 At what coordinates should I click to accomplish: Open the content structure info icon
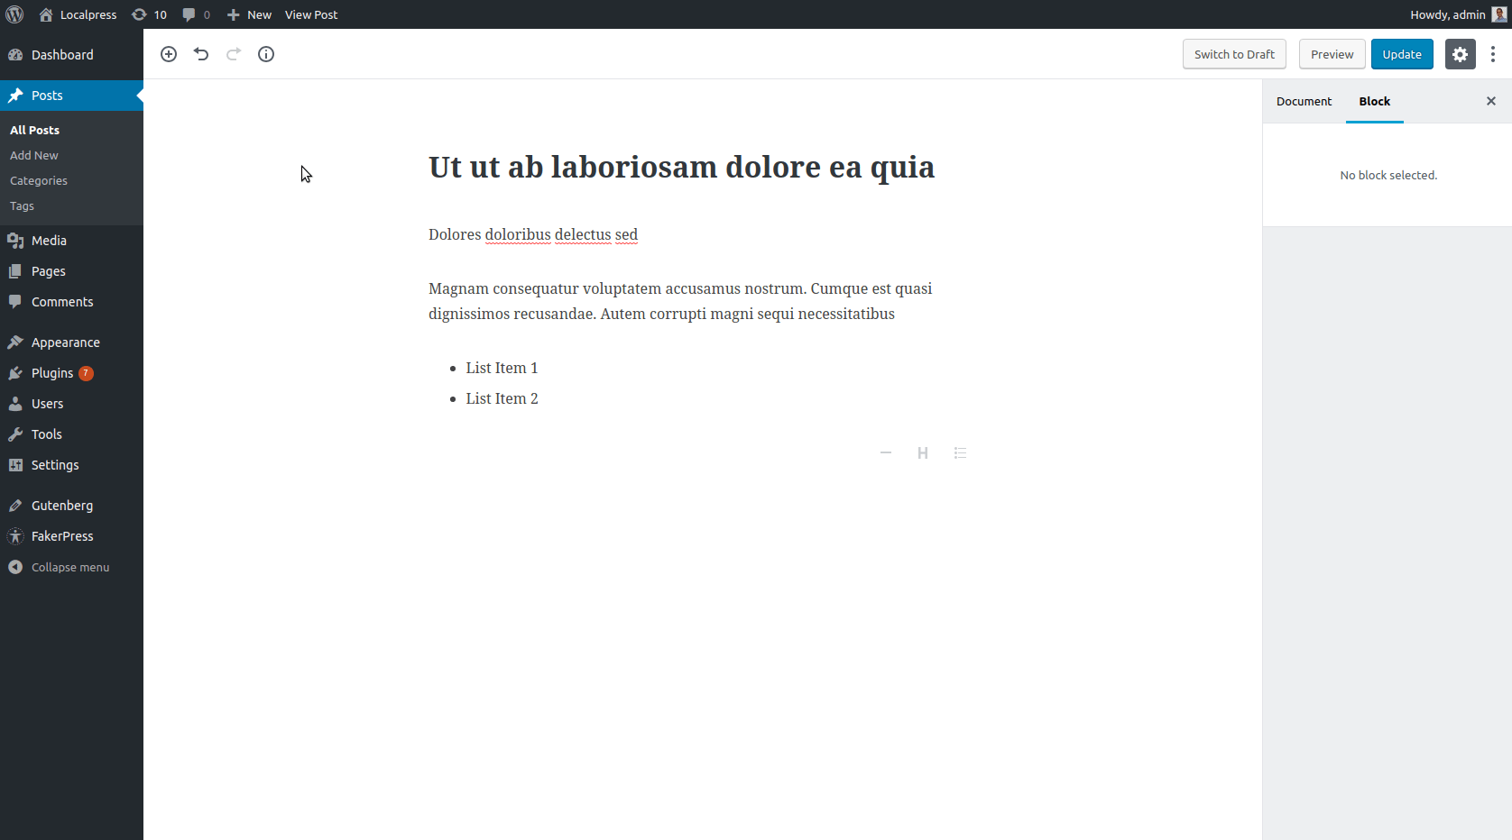(x=266, y=54)
